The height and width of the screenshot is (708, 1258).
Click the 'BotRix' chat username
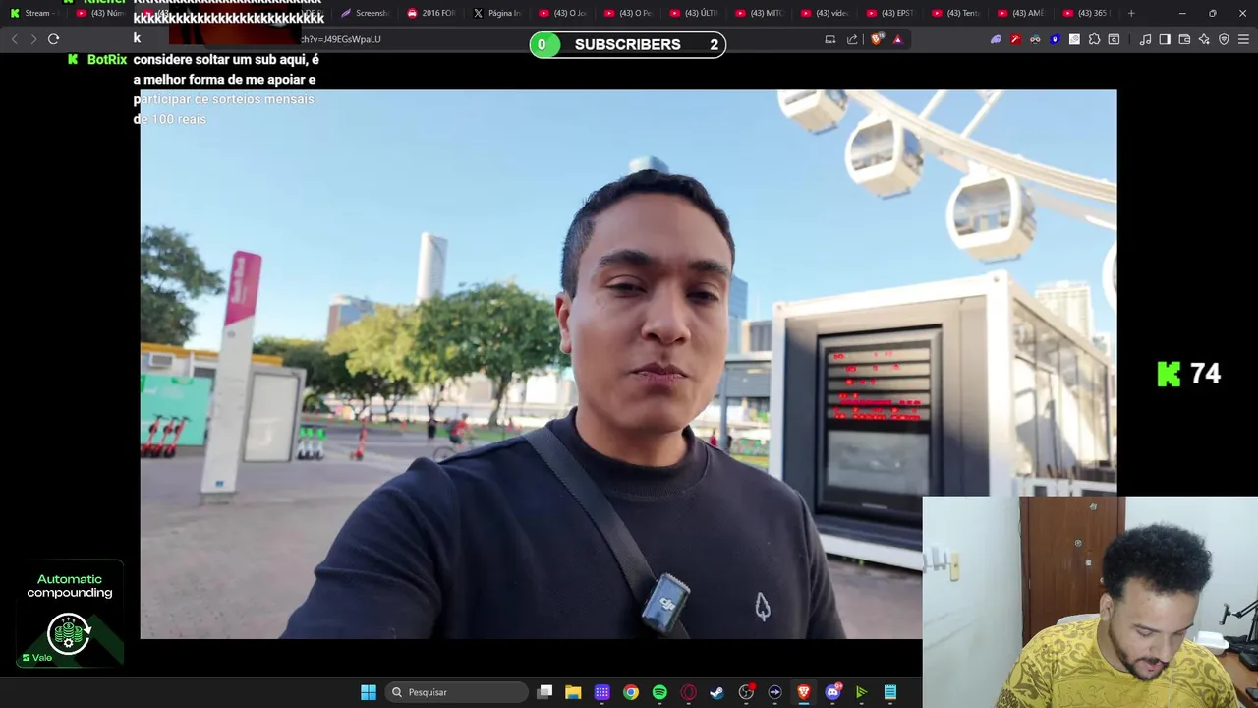107,60
